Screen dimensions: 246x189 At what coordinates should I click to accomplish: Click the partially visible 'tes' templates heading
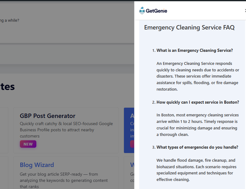click(x=7, y=86)
